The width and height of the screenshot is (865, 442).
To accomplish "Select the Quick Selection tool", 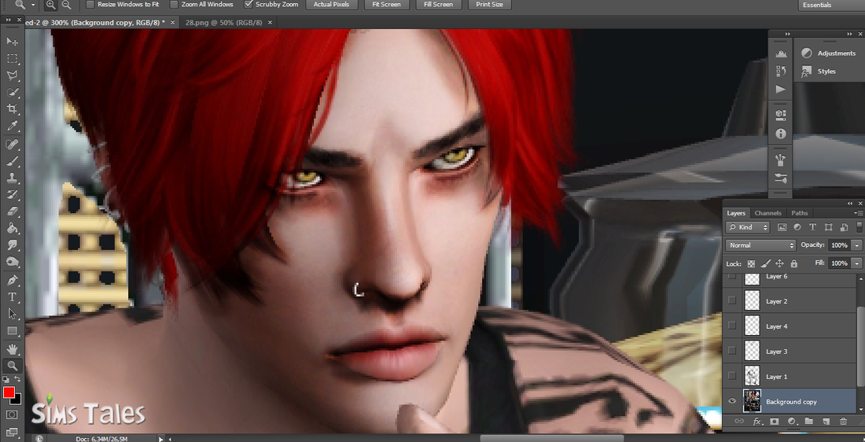I will (12, 93).
